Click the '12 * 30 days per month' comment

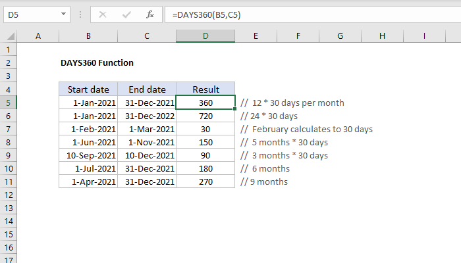click(292, 103)
